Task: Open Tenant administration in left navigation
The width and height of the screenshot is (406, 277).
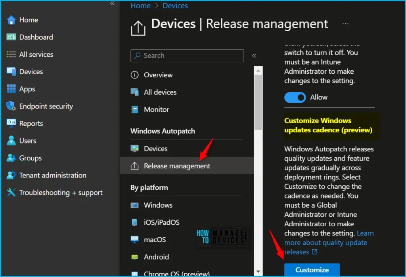Action: pyautogui.click(x=53, y=175)
